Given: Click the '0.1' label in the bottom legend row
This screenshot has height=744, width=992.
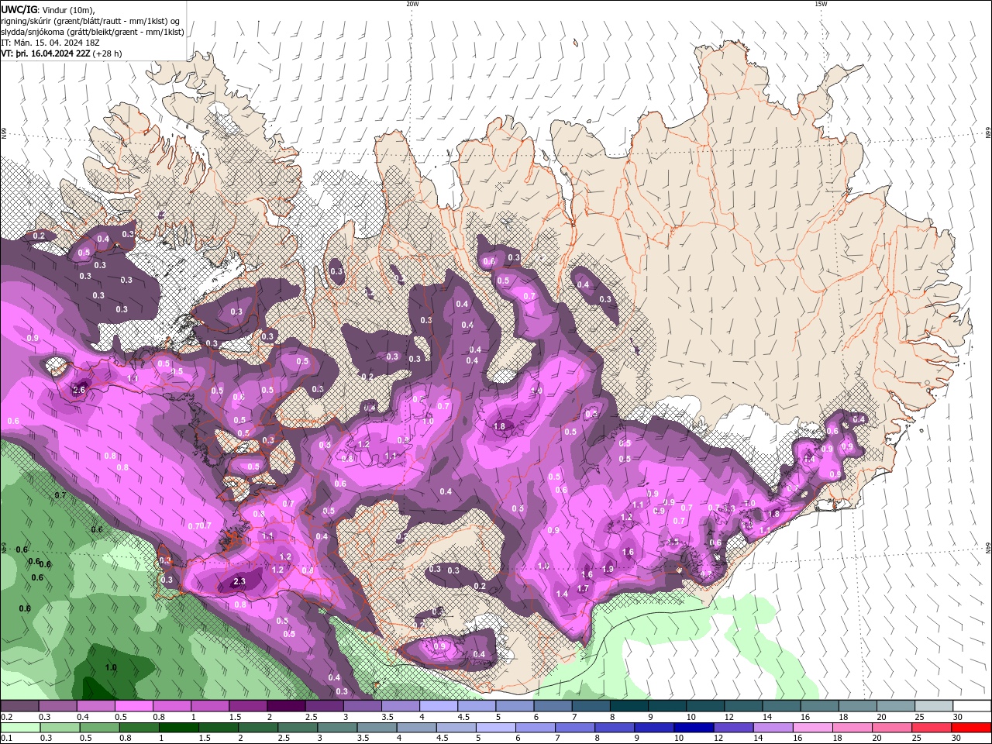Looking at the screenshot, I should point(8,739).
